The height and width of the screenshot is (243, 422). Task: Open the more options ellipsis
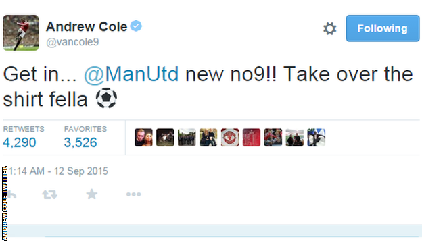coord(133,194)
